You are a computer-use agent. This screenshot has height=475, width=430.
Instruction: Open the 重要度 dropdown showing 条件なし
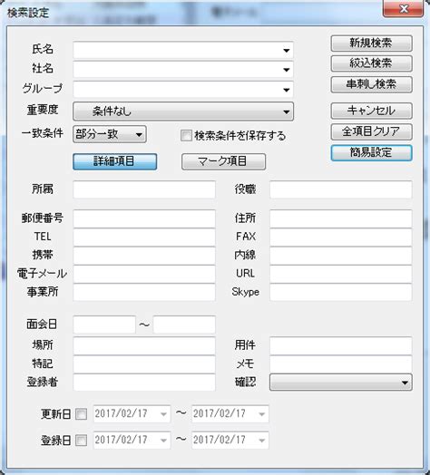pyautogui.click(x=183, y=111)
